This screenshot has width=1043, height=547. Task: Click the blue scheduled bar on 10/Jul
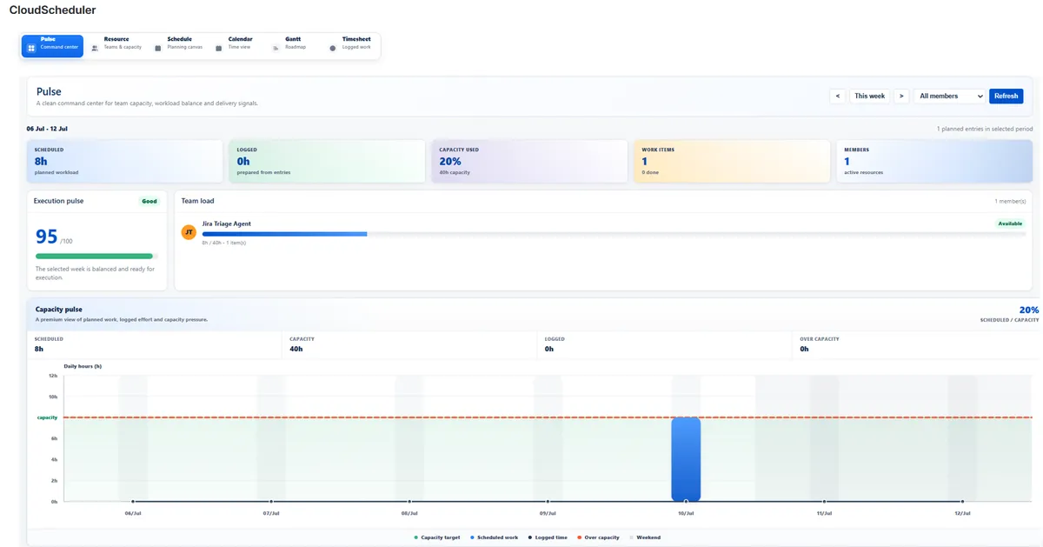click(x=686, y=459)
